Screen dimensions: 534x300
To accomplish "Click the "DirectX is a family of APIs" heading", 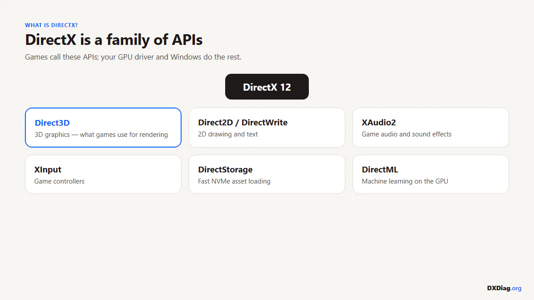I will click(x=114, y=40).
